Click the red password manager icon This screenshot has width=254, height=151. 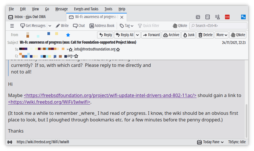tap(227, 17)
